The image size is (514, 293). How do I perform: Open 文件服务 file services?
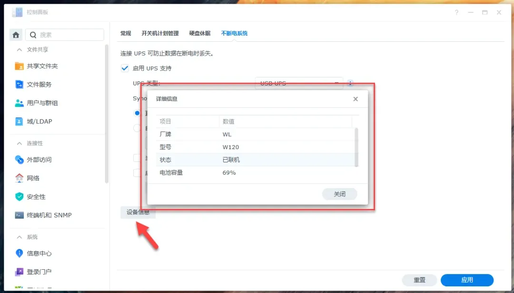[39, 85]
